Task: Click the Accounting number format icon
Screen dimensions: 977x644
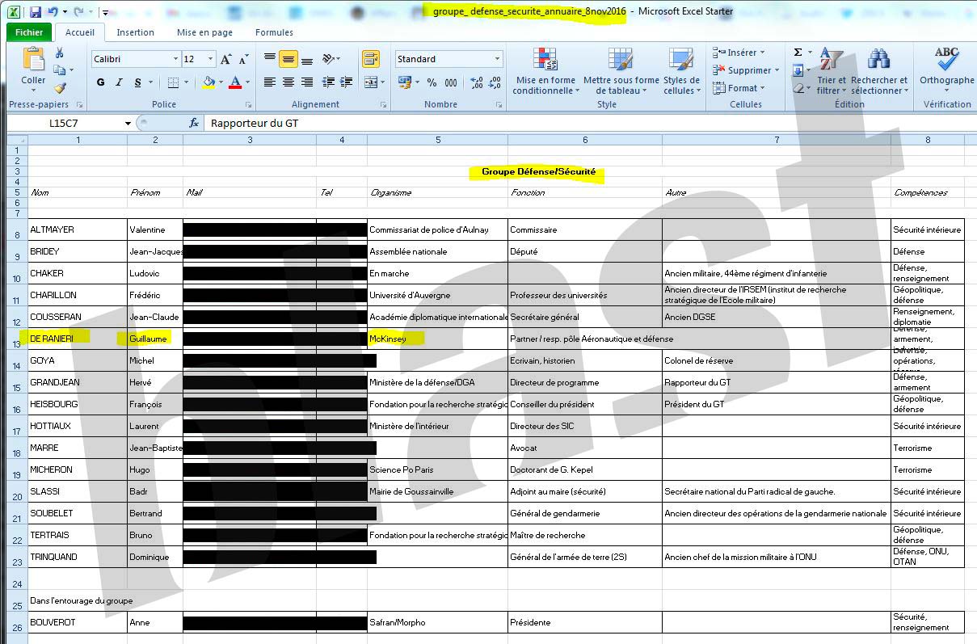Action: tap(404, 82)
